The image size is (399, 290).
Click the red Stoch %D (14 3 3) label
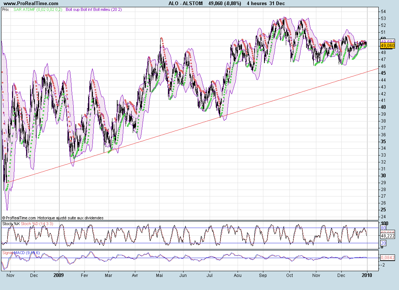coord(37,224)
